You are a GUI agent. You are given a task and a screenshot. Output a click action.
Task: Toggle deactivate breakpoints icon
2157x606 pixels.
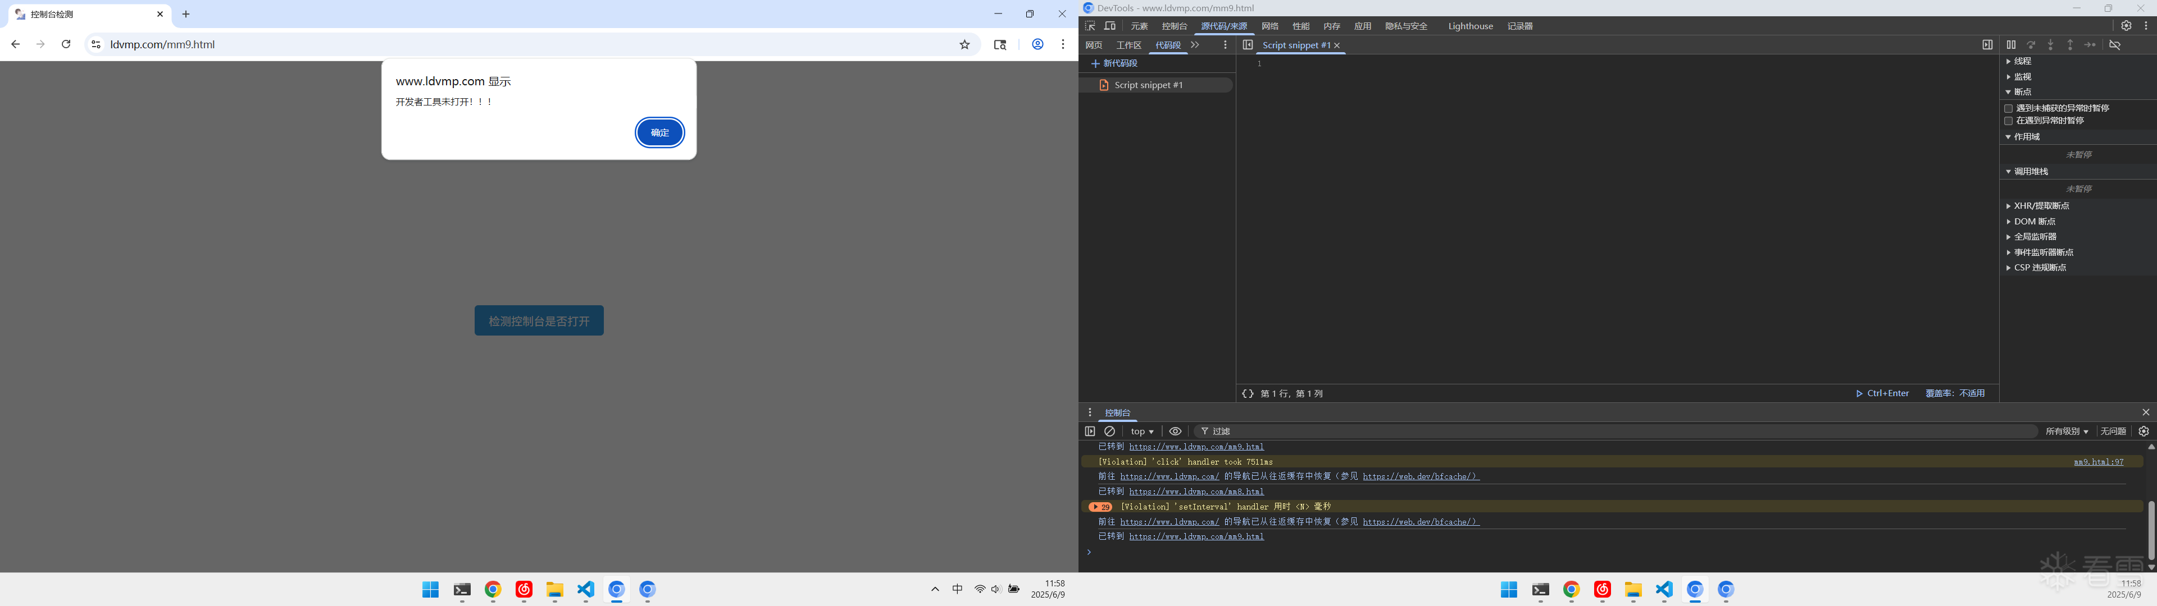tap(2115, 45)
